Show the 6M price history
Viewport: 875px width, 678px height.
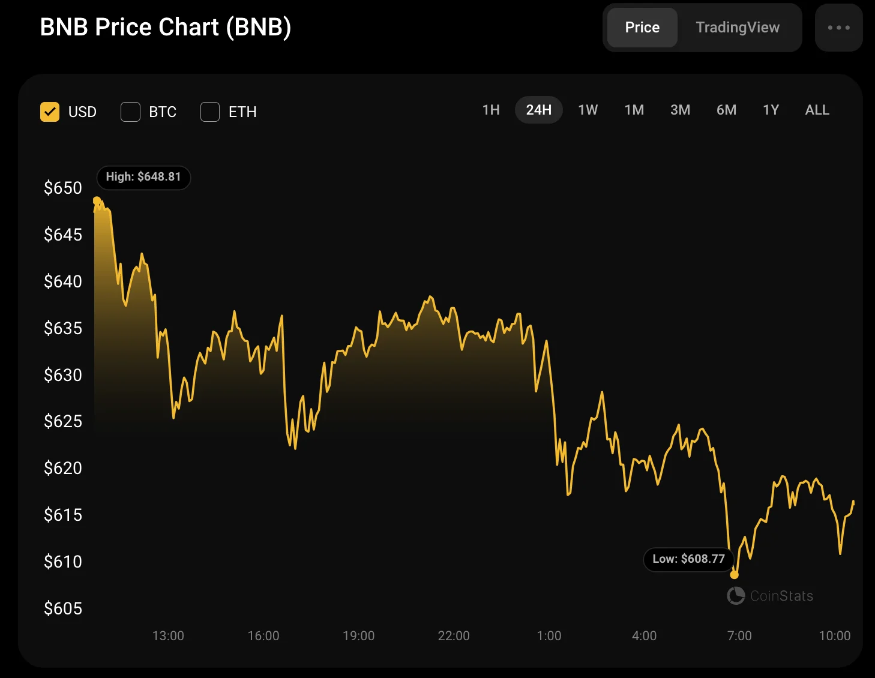tap(726, 110)
